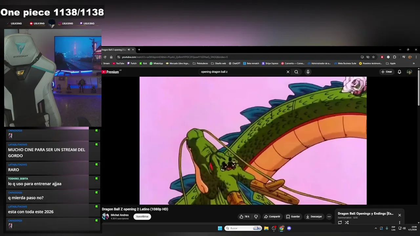Screen dimensions: 420x236
Task: Click chat username TOSHIRO_SEBITA
Action: point(18,179)
